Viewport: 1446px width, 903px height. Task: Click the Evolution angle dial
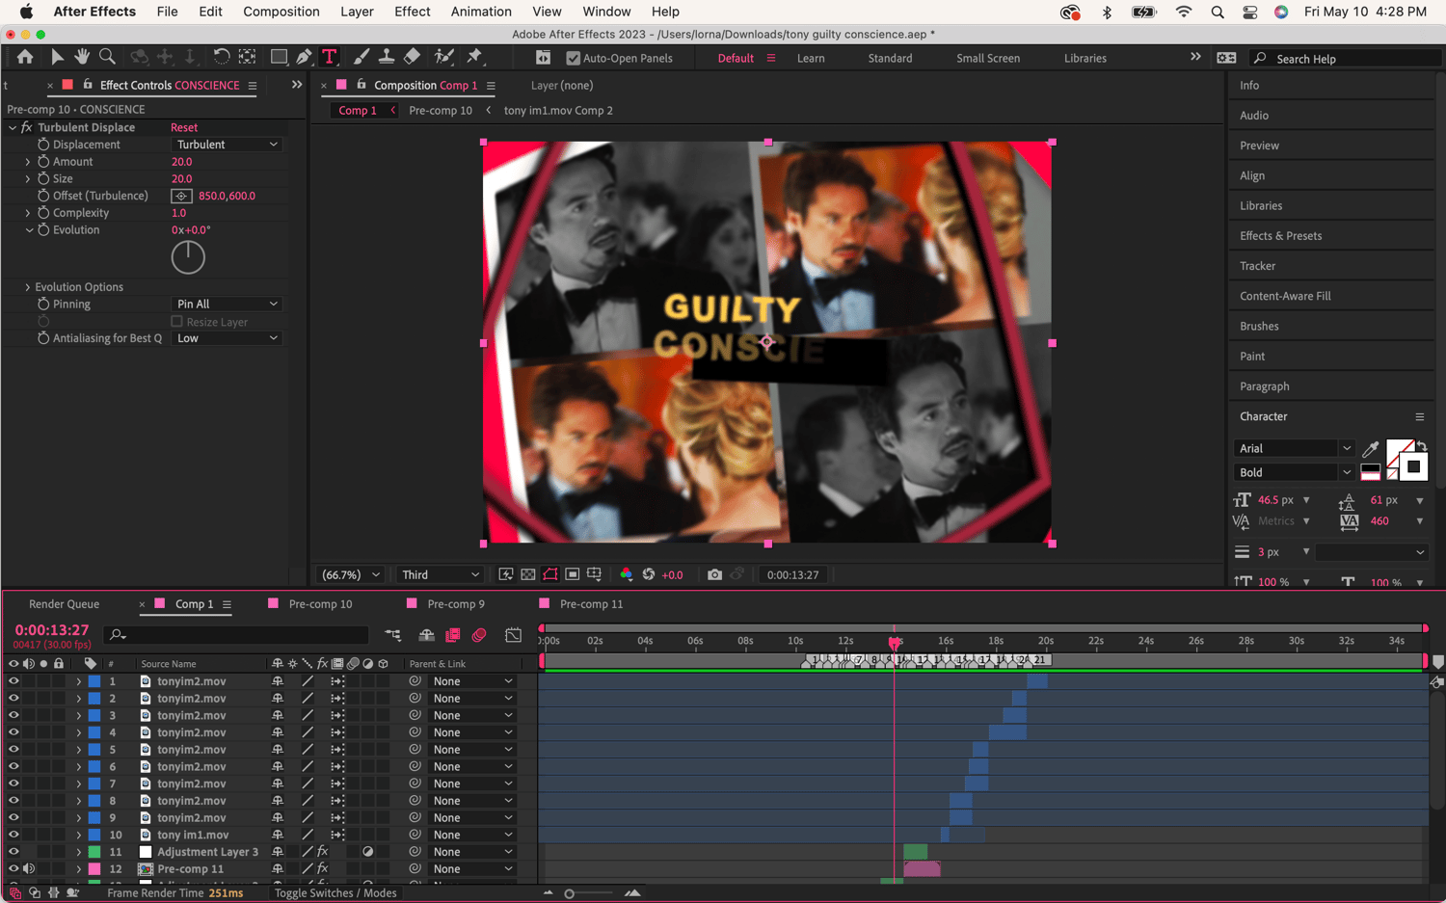point(188,257)
